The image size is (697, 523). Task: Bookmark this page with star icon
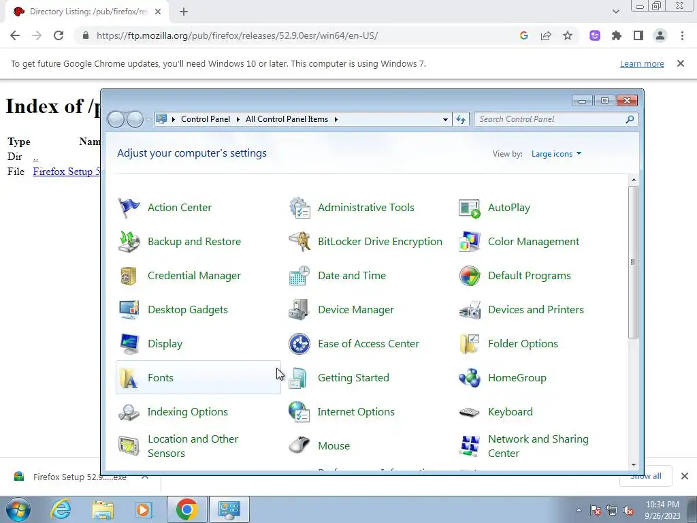point(568,35)
